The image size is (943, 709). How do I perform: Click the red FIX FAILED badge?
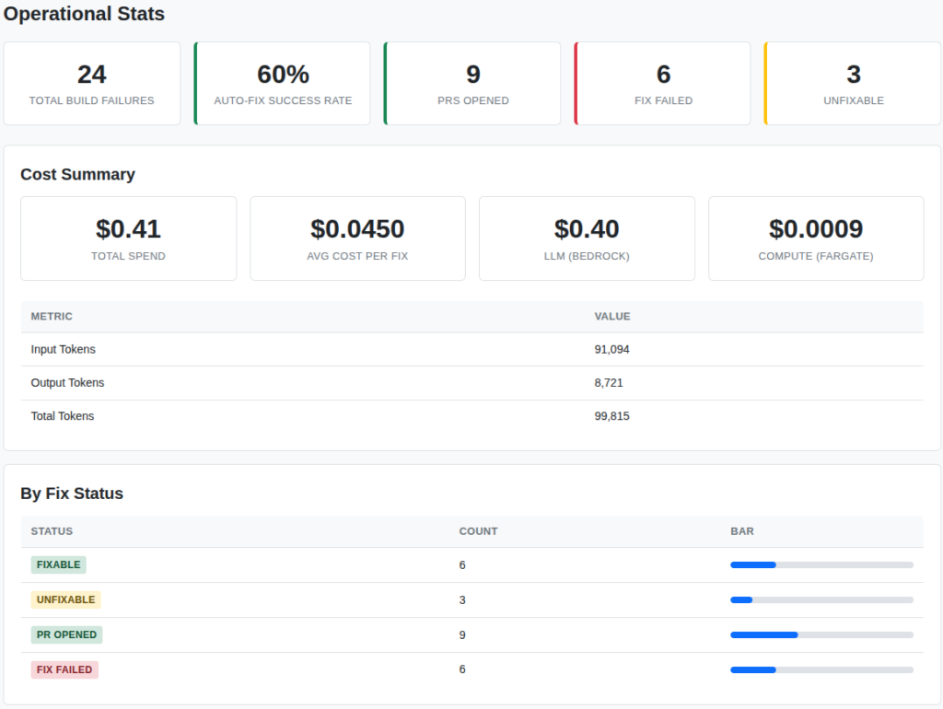[x=64, y=669]
